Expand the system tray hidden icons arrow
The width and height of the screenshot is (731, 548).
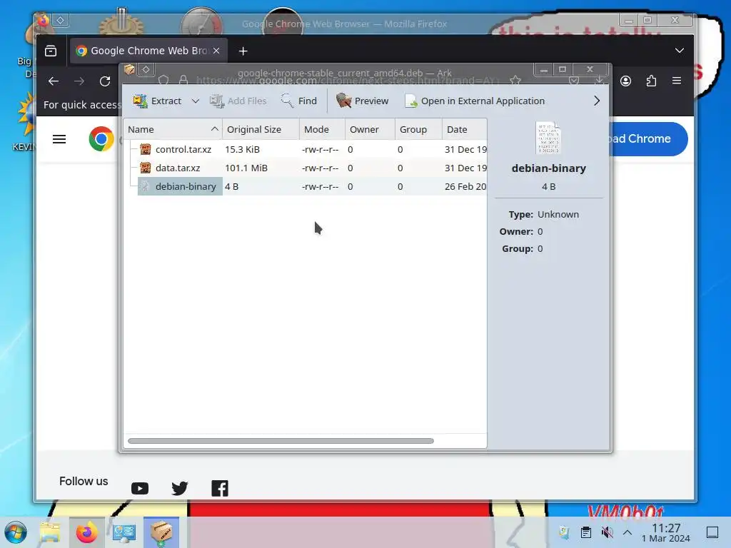tap(627, 532)
